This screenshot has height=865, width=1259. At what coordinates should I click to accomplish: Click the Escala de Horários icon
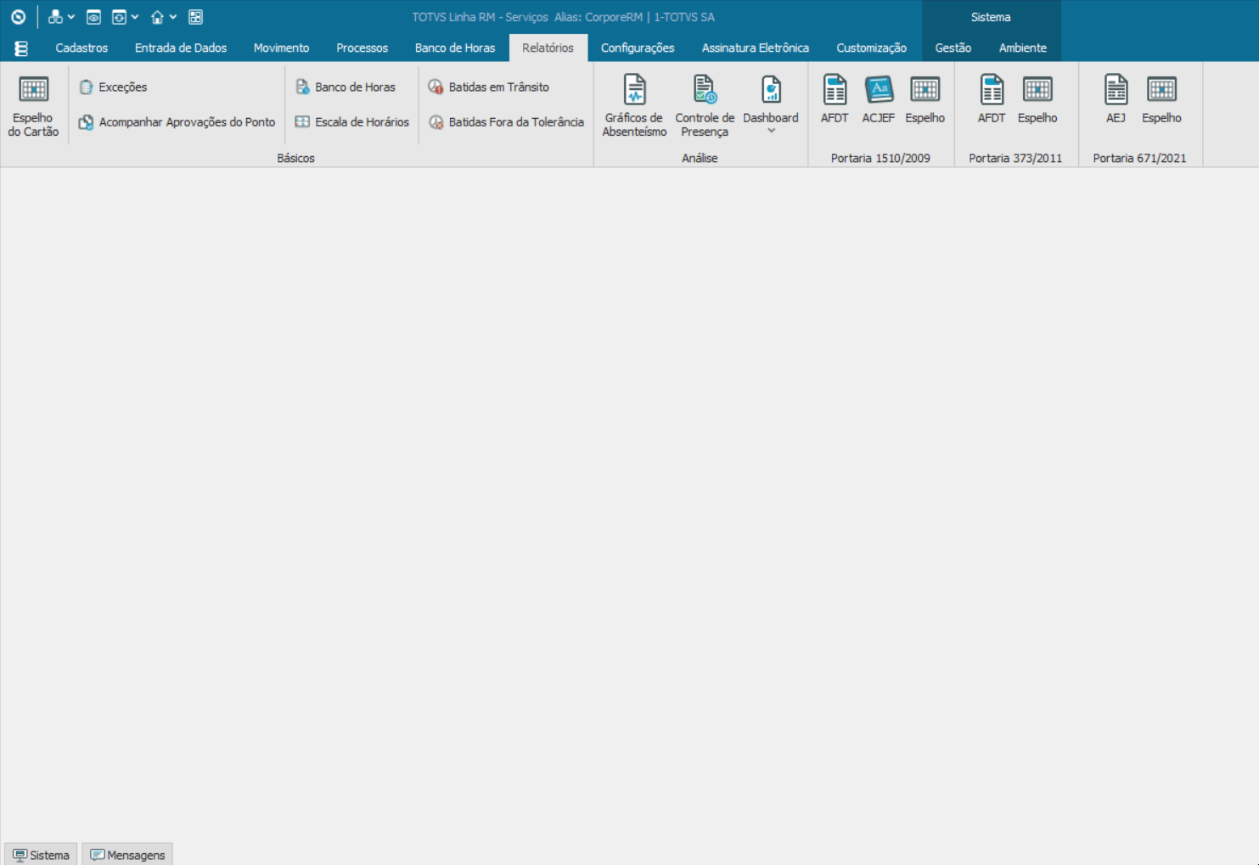coord(302,122)
